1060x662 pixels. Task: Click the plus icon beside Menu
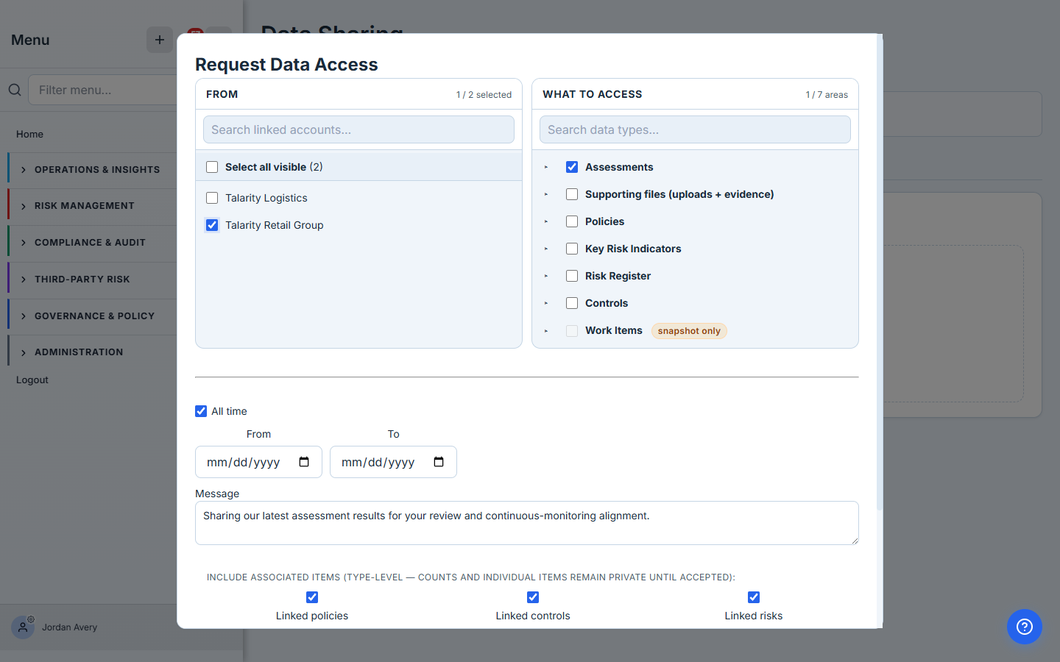pyautogui.click(x=160, y=40)
